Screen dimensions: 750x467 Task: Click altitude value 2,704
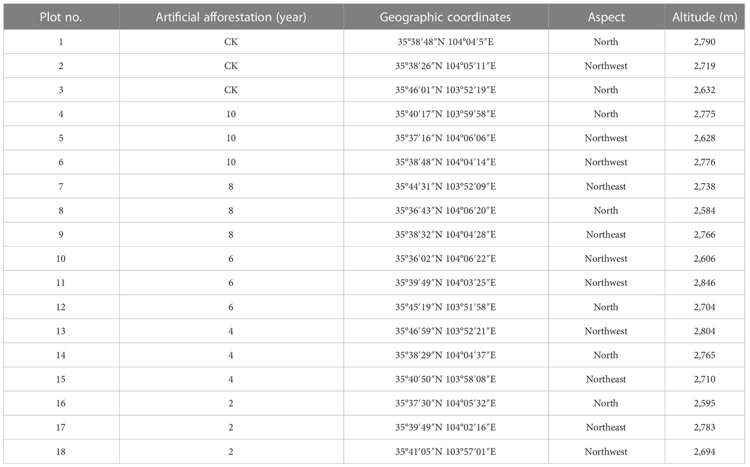point(705,307)
